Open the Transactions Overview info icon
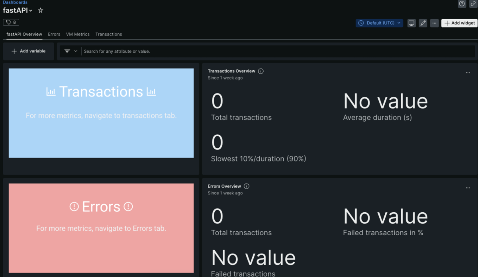Screen dimensions: 478x277 (x=261, y=71)
